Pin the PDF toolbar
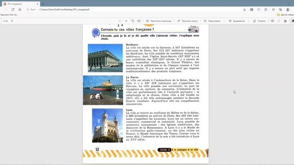The image size is (294, 165). tap(293, 21)
